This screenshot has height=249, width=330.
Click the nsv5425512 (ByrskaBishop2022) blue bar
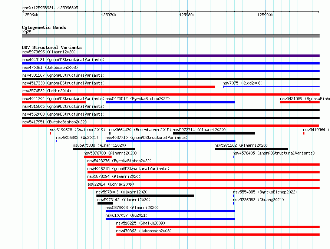pos(170,102)
